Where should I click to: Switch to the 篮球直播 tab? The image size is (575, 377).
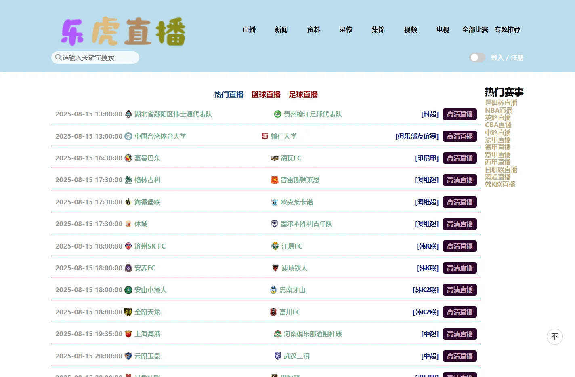click(266, 95)
